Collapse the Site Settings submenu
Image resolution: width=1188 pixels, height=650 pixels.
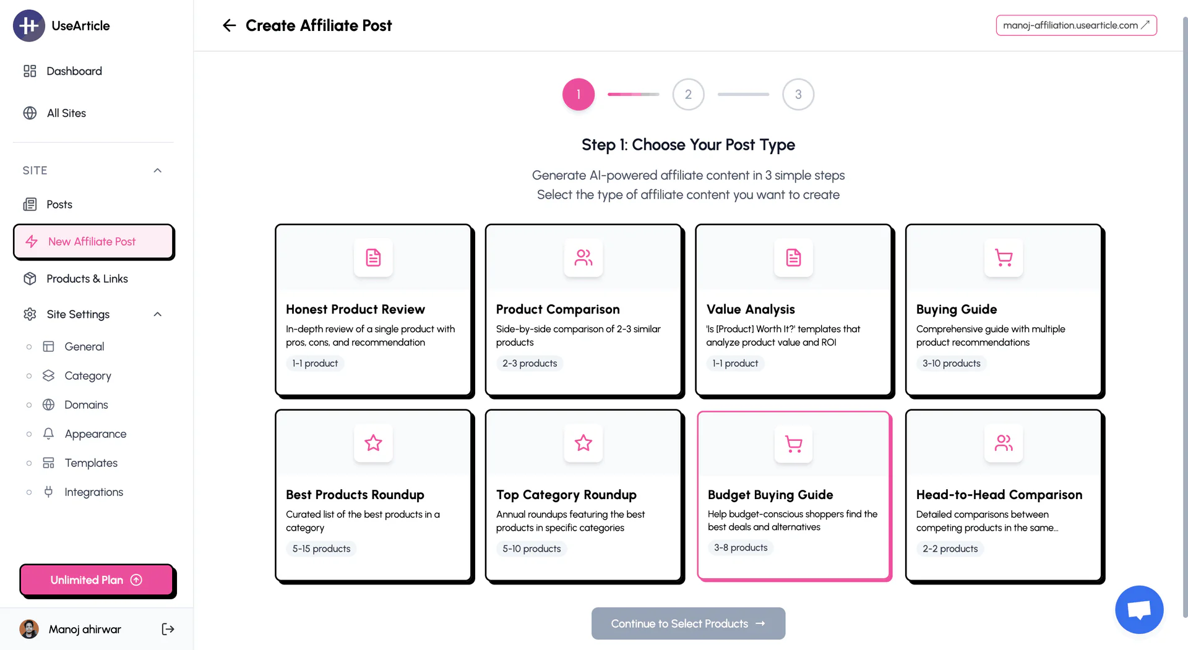pos(158,314)
